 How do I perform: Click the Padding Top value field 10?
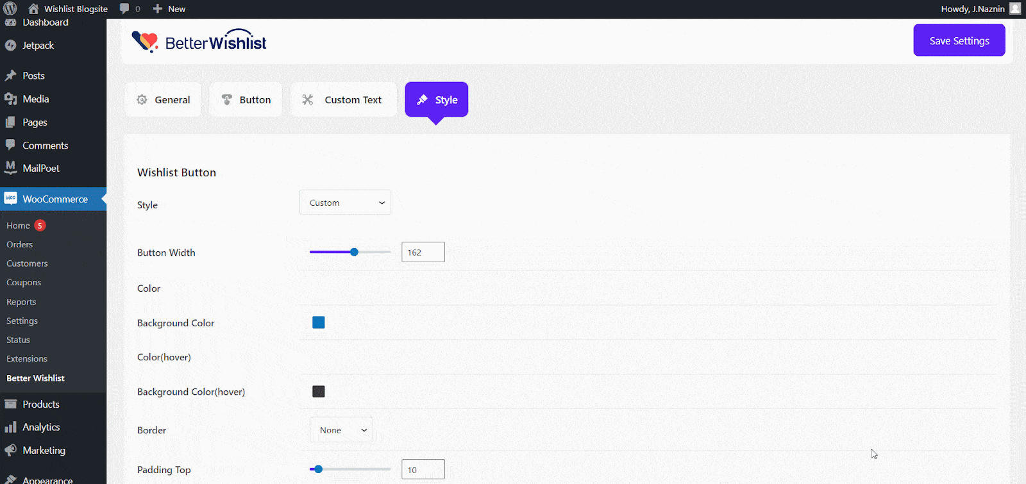[x=423, y=469]
